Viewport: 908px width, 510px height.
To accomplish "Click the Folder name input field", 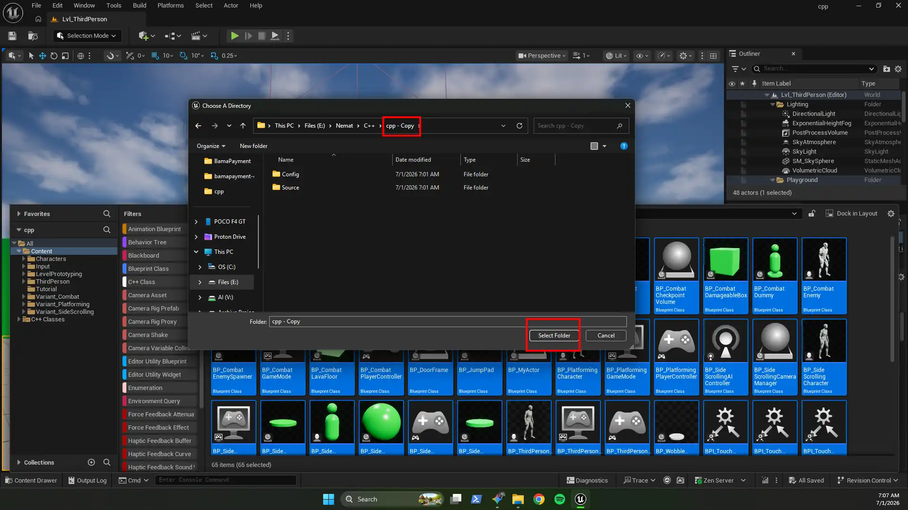I will click(448, 322).
